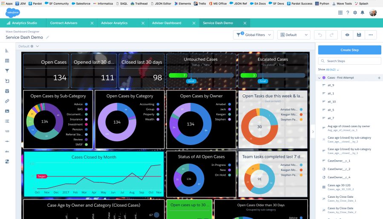This screenshot has height=219, width=383.
Task: Select the link widget icon in left sidebar
Action: click(x=7, y=101)
